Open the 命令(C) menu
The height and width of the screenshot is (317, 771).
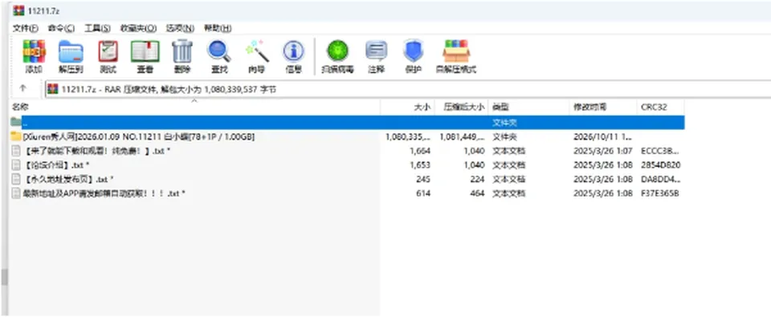(61, 28)
